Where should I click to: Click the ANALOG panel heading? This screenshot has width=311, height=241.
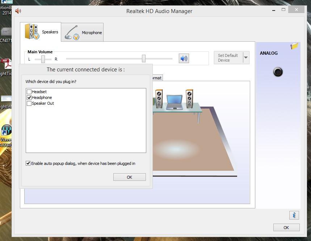pos(269,53)
